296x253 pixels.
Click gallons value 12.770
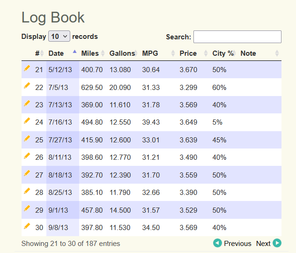(120, 157)
